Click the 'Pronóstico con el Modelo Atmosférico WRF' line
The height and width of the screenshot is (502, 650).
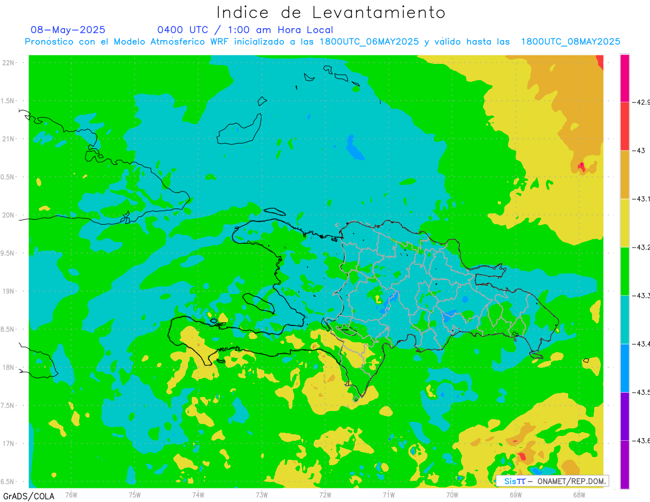(322, 42)
